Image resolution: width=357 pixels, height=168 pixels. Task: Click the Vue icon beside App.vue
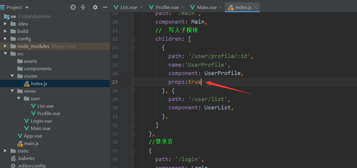pos(20,136)
